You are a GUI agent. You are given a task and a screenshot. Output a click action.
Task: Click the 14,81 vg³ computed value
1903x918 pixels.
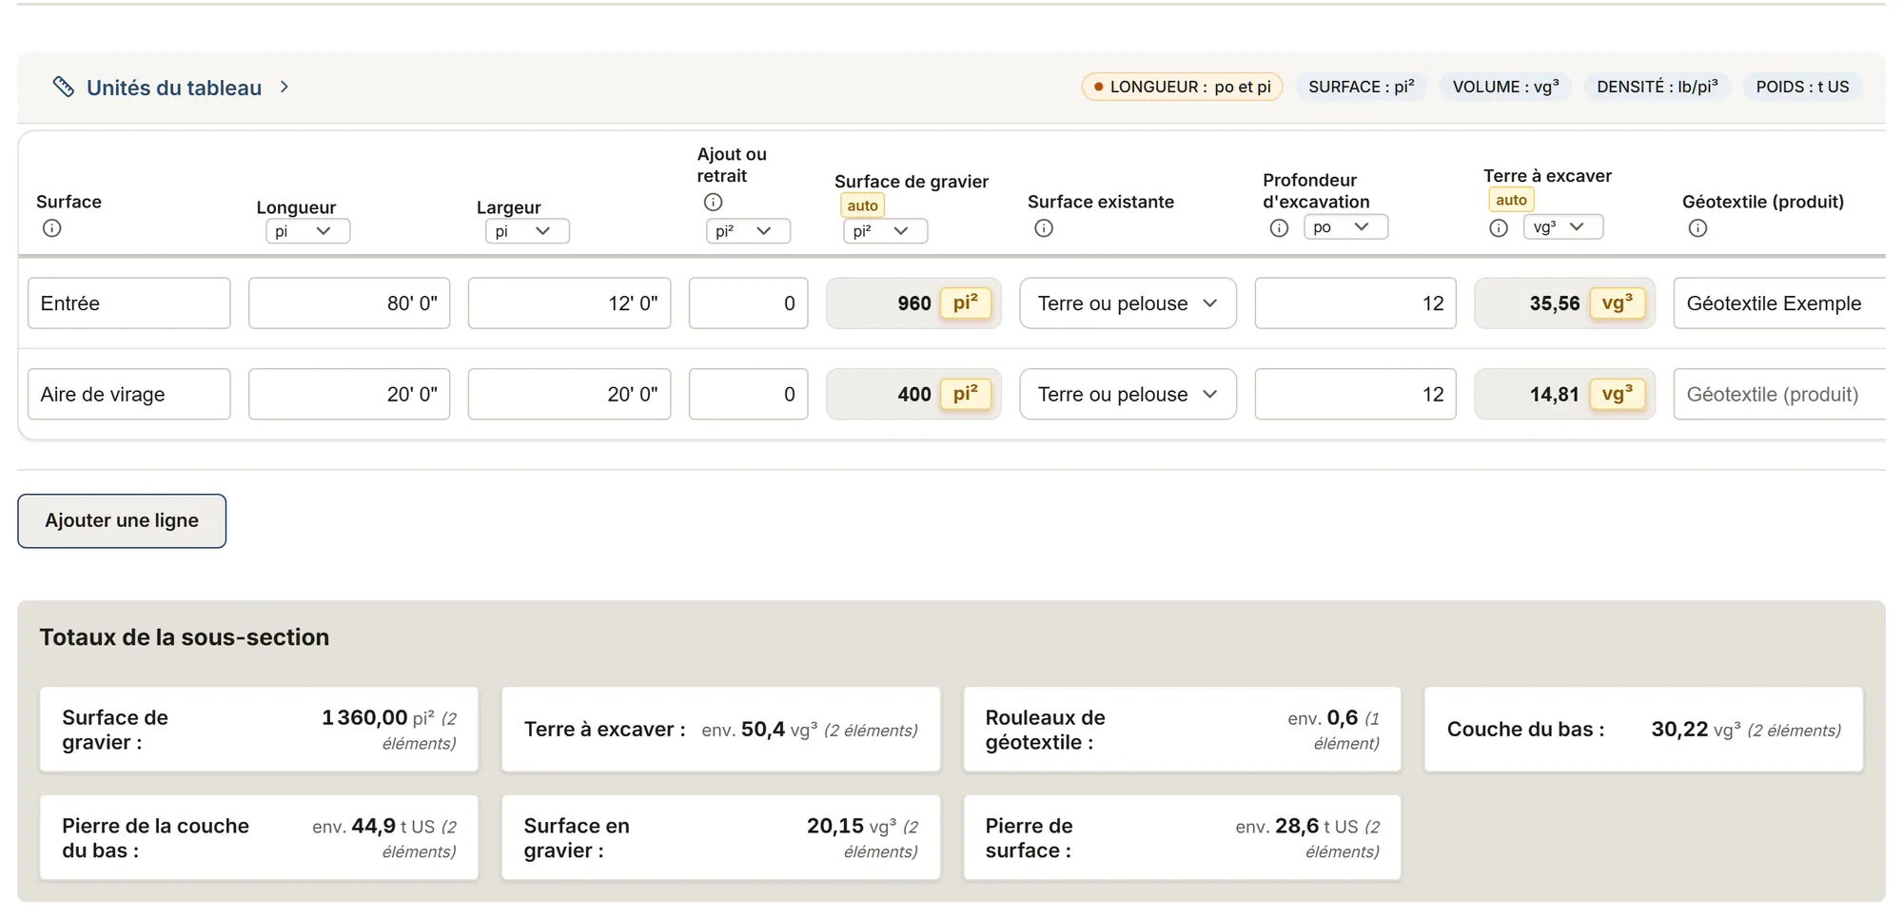(x=1564, y=394)
